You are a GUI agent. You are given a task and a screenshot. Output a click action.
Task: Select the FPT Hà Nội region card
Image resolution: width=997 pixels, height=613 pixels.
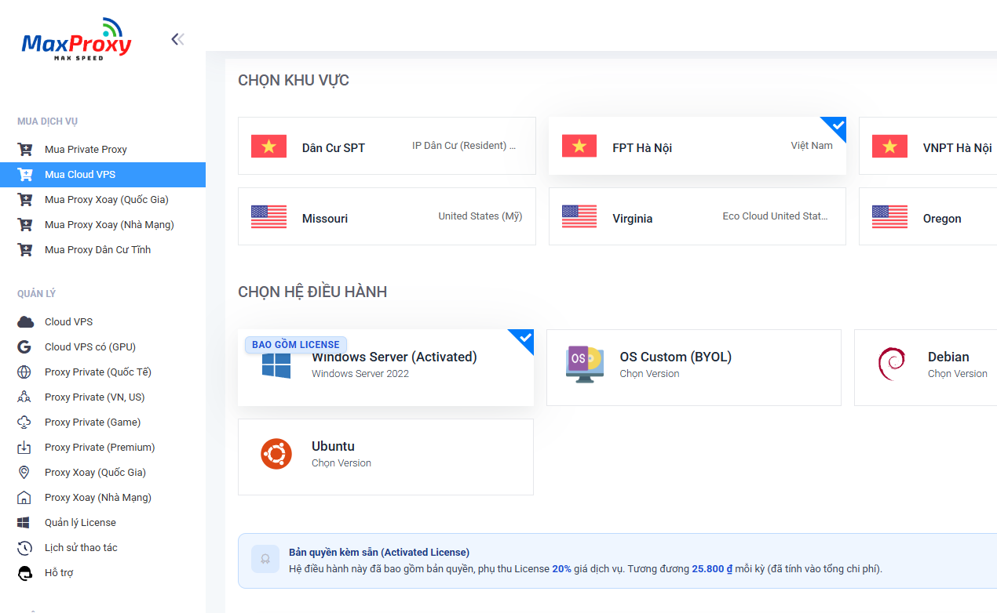click(x=697, y=146)
